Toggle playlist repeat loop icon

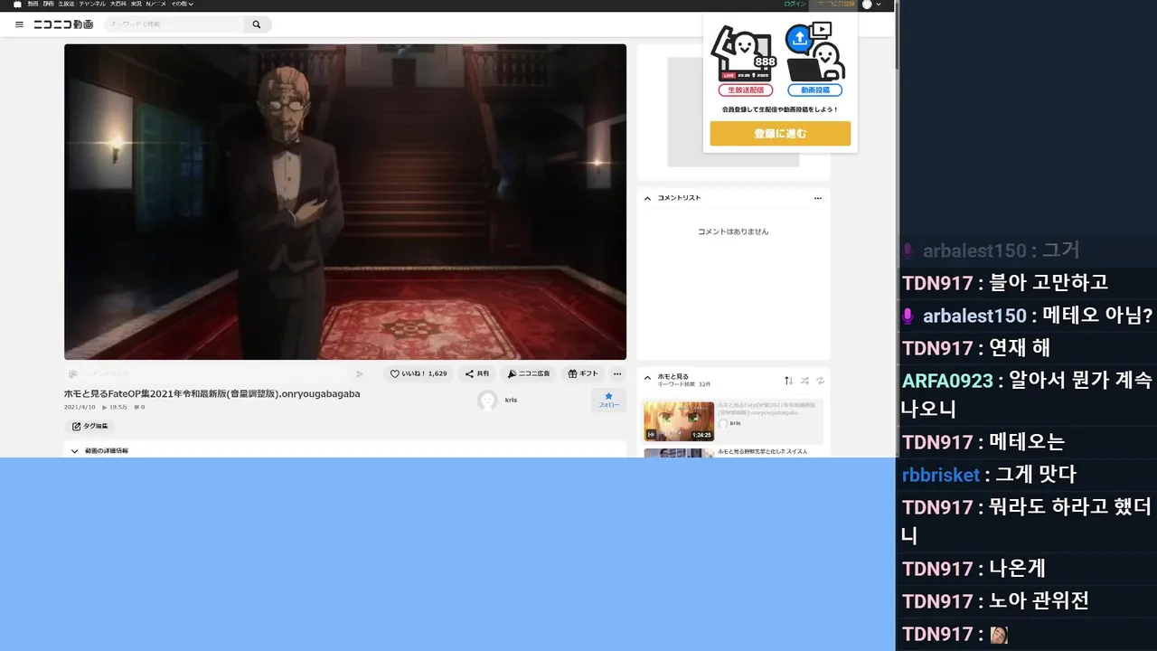(x=821, y=381)
